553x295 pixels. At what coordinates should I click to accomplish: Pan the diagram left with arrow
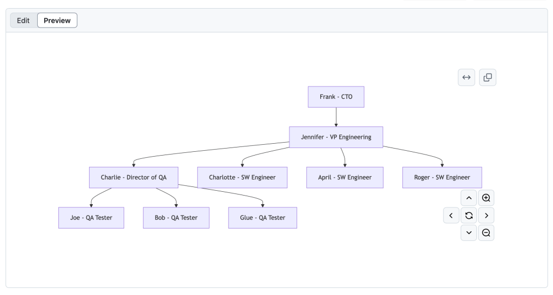[451, 216]
